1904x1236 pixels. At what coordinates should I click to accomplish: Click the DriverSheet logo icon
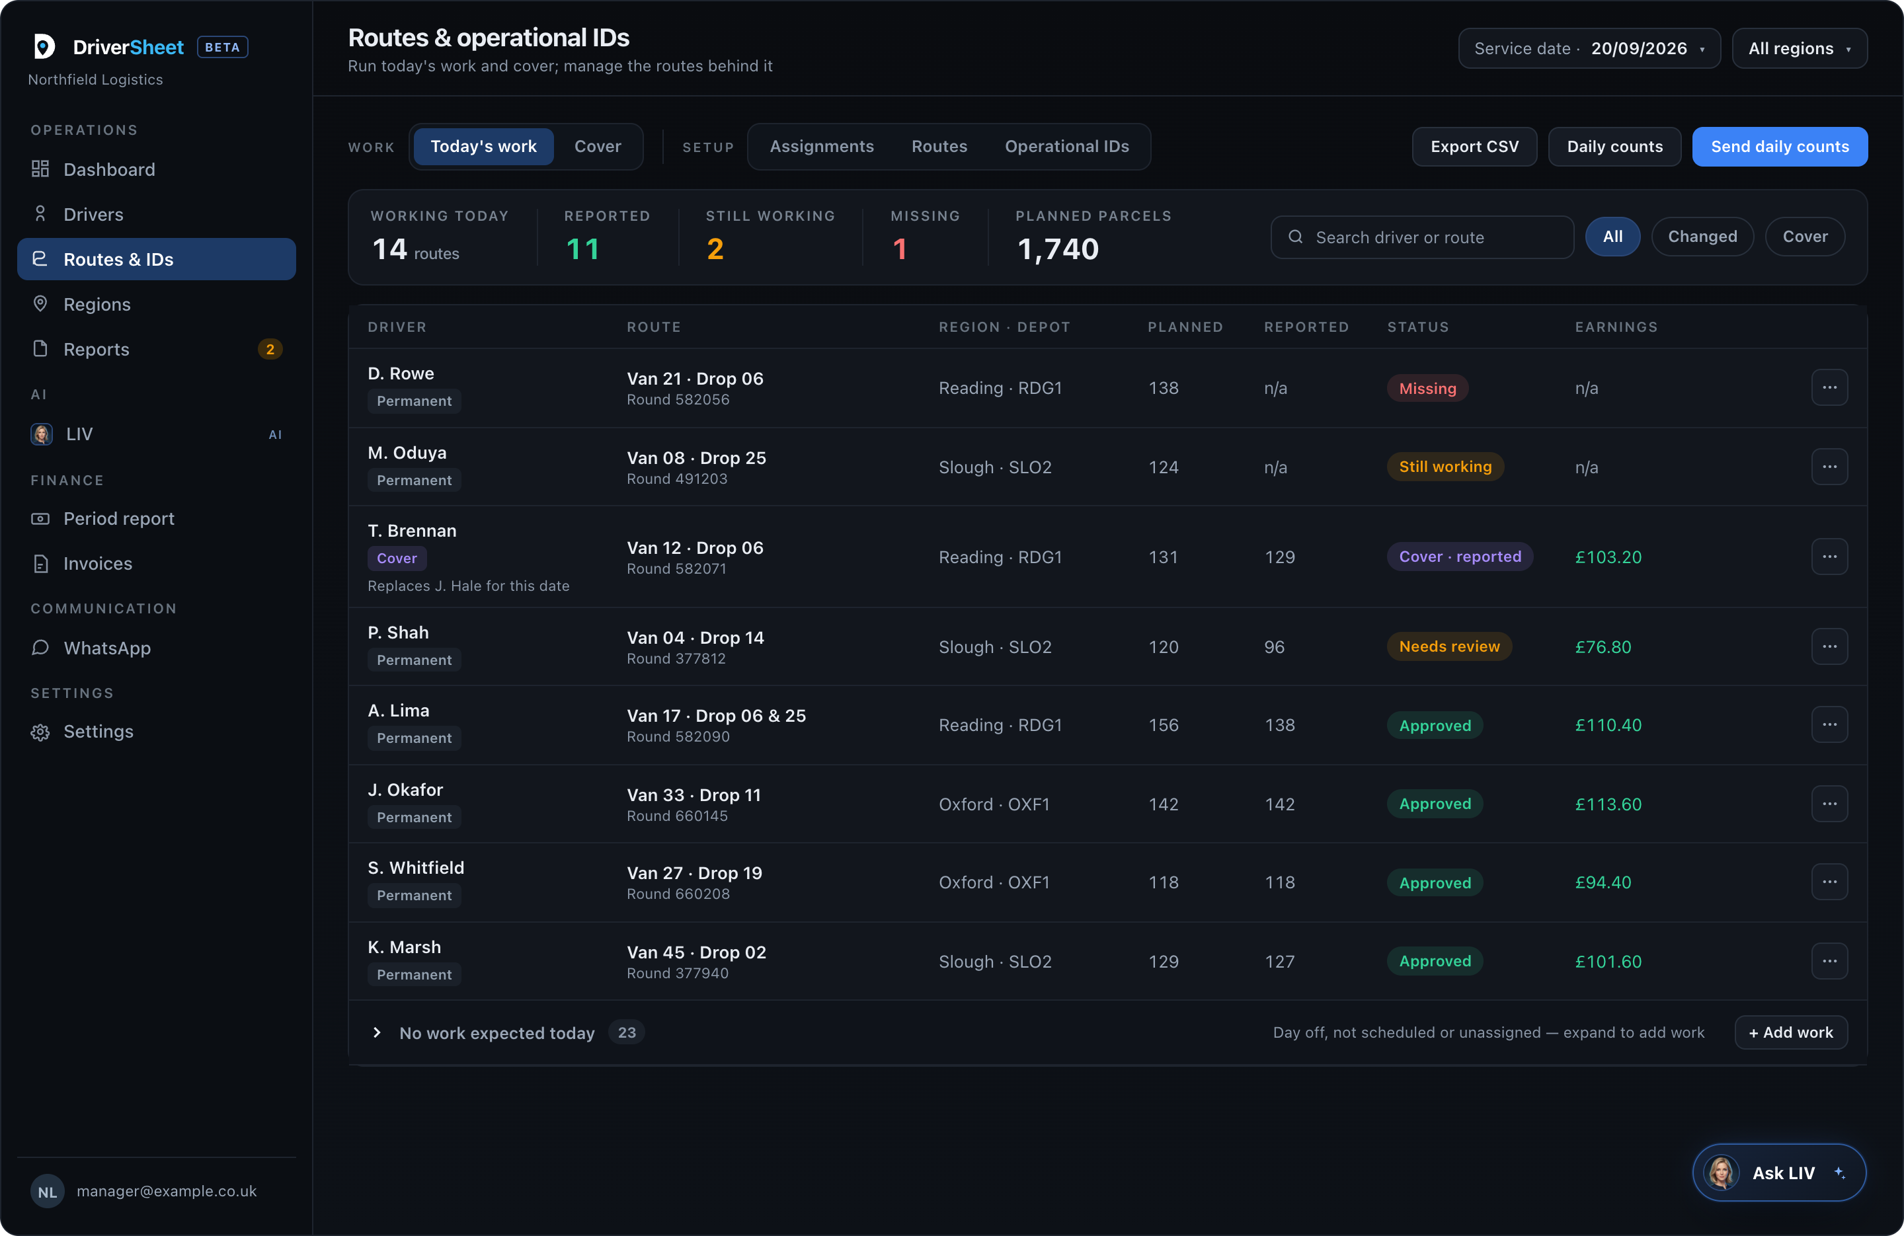point(45,46)
